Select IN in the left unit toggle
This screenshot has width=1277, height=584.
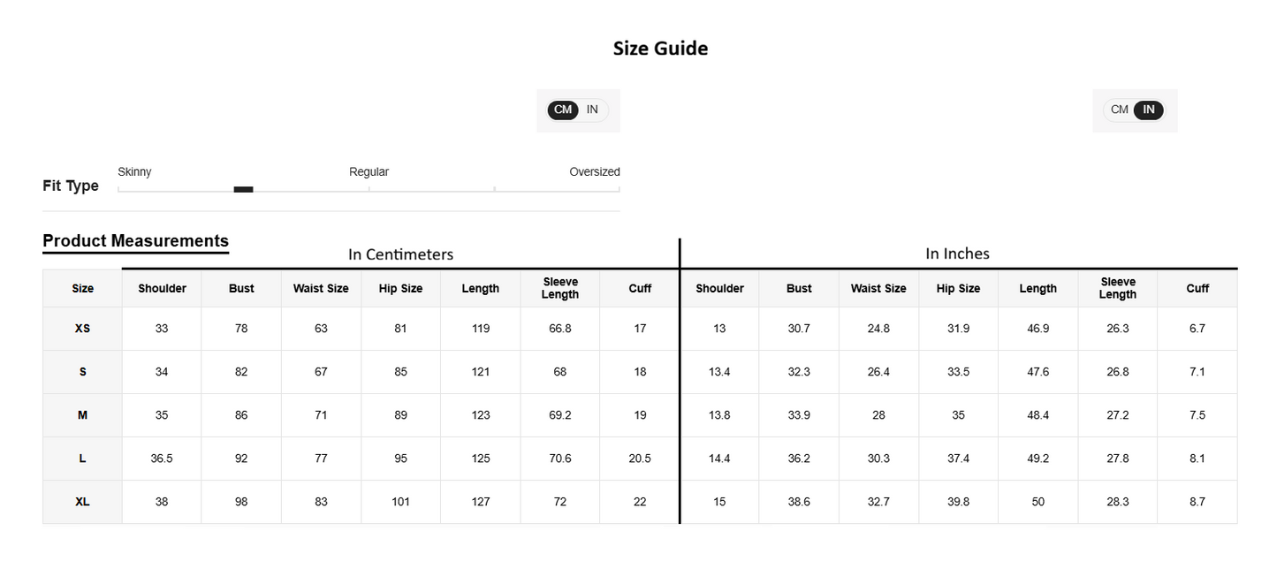tap(592, 110)
